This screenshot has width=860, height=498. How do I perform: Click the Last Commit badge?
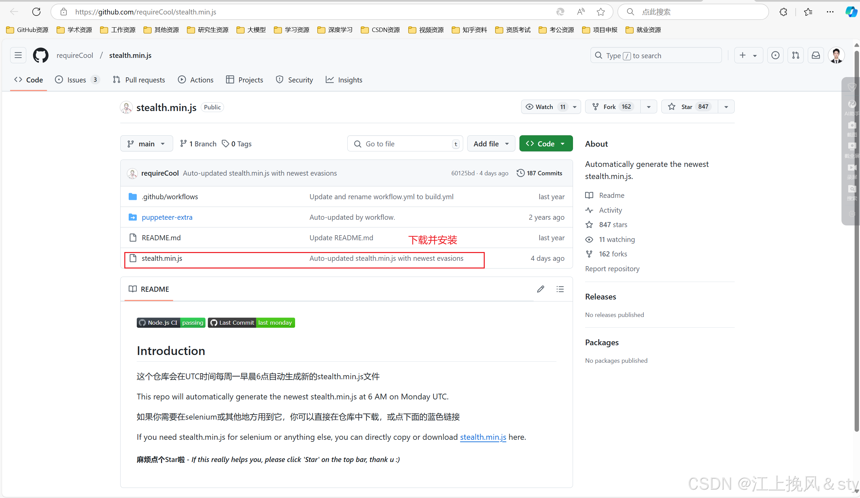pos(251,322)
